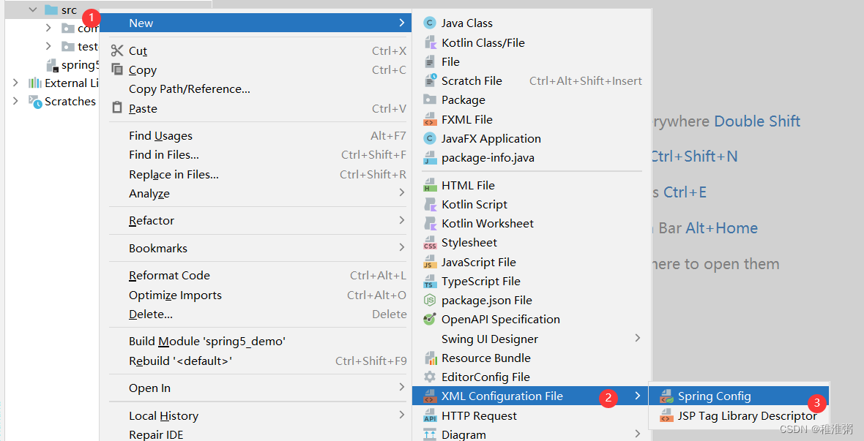Click the Scratch File icon

[x=430, y=80]
